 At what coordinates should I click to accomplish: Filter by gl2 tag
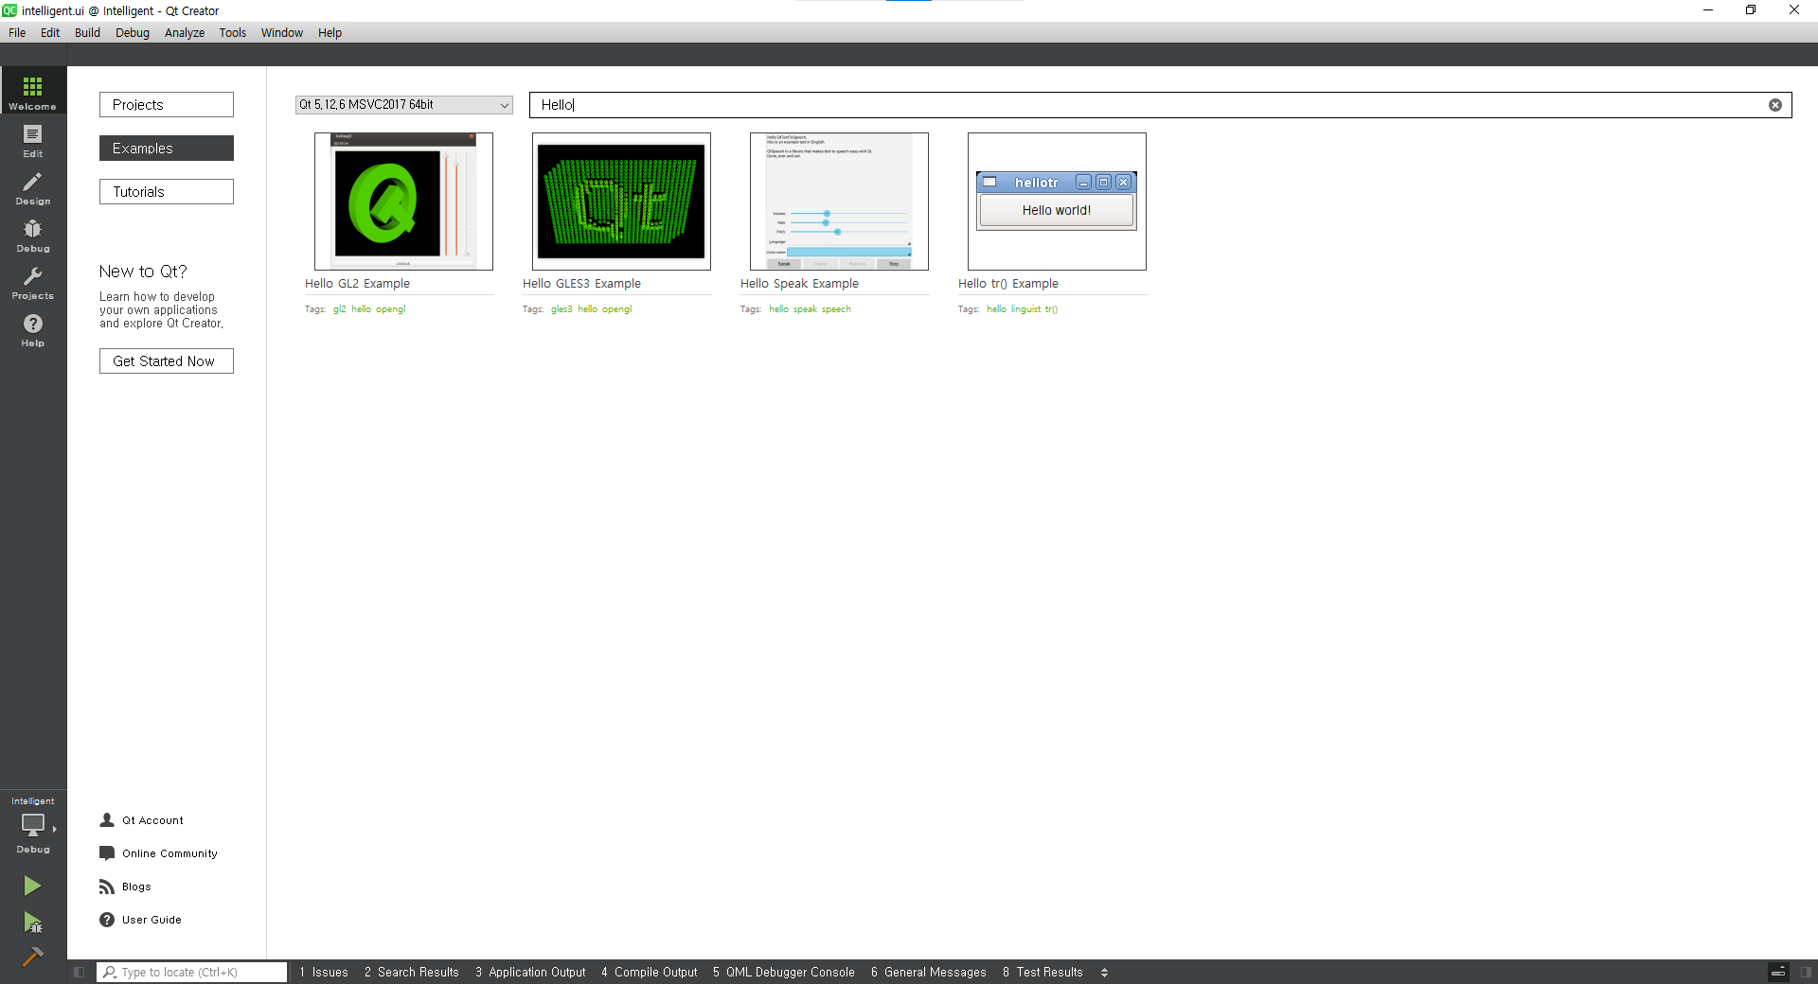tap(339, 309)
